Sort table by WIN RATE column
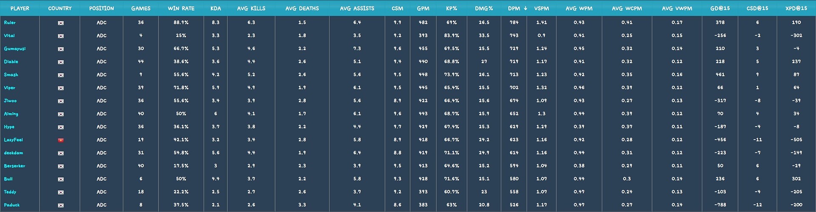 click(181, 8)
